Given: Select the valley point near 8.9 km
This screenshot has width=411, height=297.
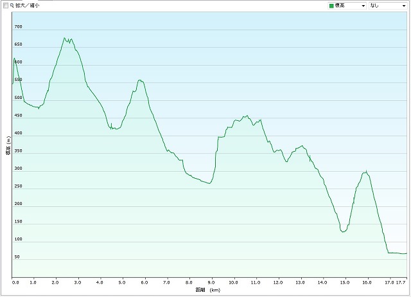Looking at the screenshot, I should pos(209,183).
